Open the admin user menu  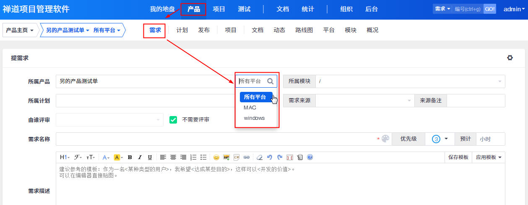(515, 9)
